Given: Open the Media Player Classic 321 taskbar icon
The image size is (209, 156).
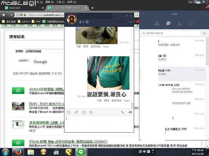Looking at the screenshot, I should [56, 152].
